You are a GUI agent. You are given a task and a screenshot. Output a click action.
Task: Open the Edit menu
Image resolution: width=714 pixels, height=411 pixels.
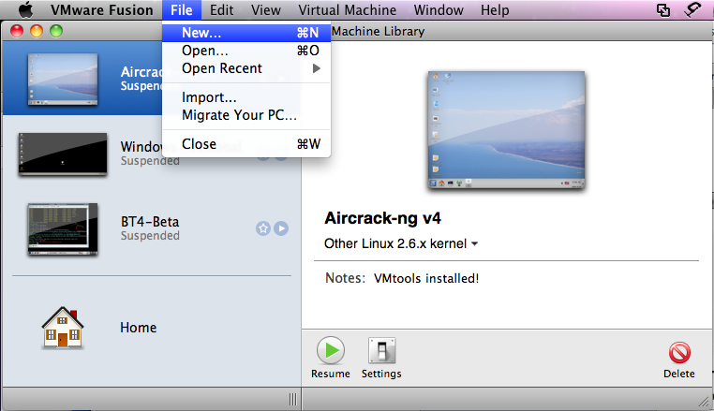click(221, 10)
